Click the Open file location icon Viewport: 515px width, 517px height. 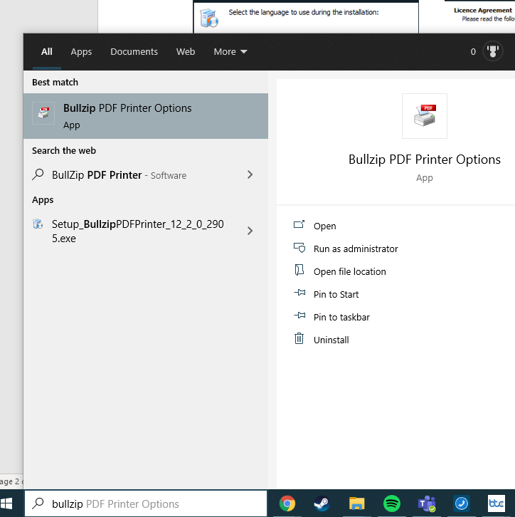point(299,270)
